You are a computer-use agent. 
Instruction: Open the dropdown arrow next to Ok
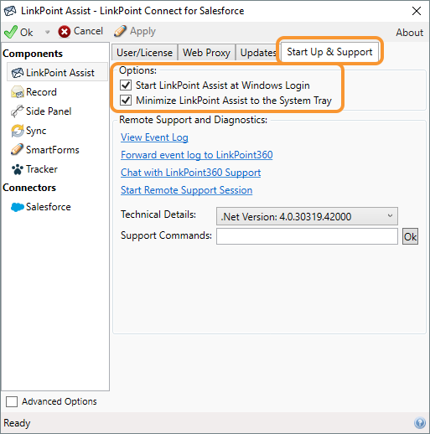[x=48, y=32]
